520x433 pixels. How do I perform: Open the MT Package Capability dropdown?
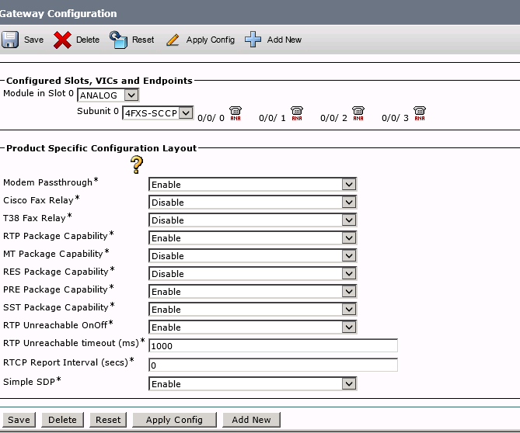point(253,256)
